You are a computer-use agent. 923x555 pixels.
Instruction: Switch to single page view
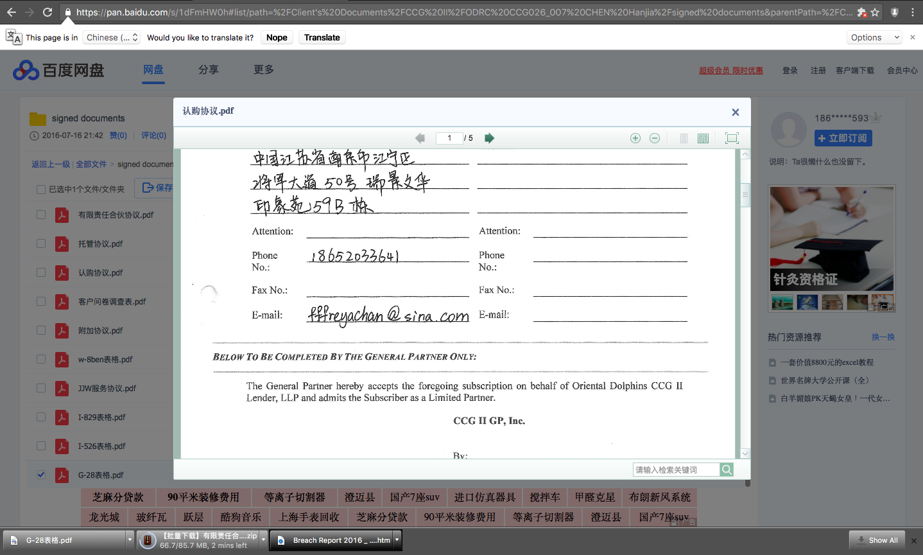pyautogui.click(x=684, y=138)
